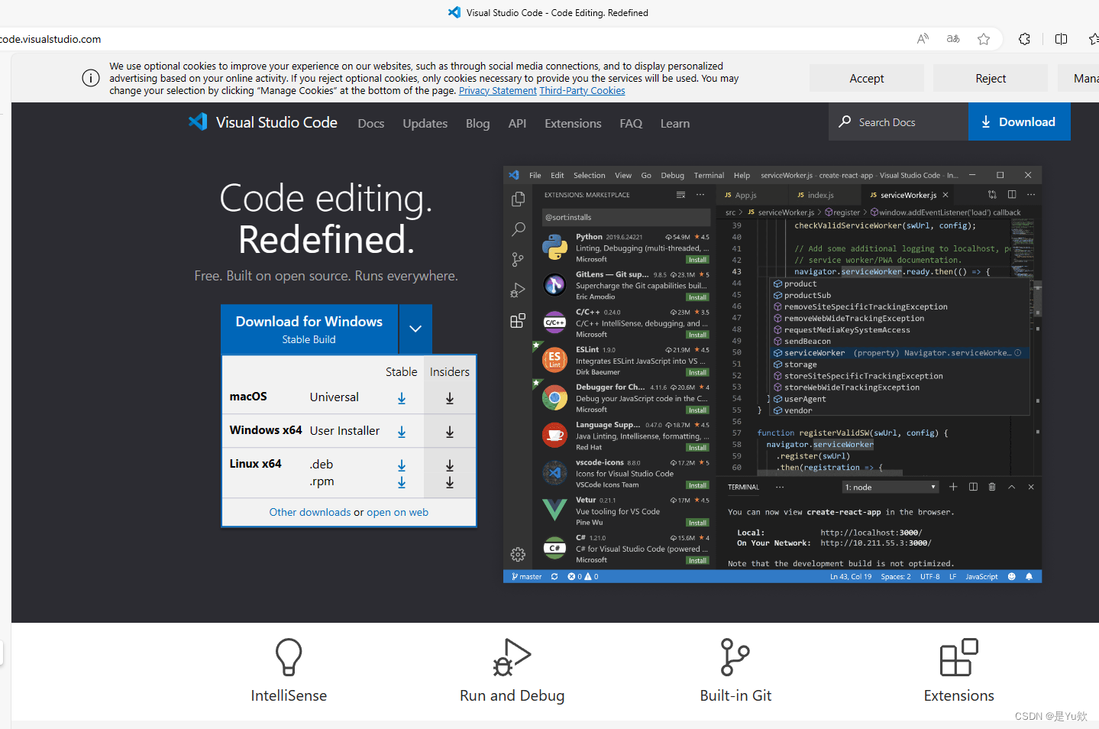The width and height of the screenshot is (1099, 729).
Task: Click the Built-in Git branch icon
Action: (735, 657)
